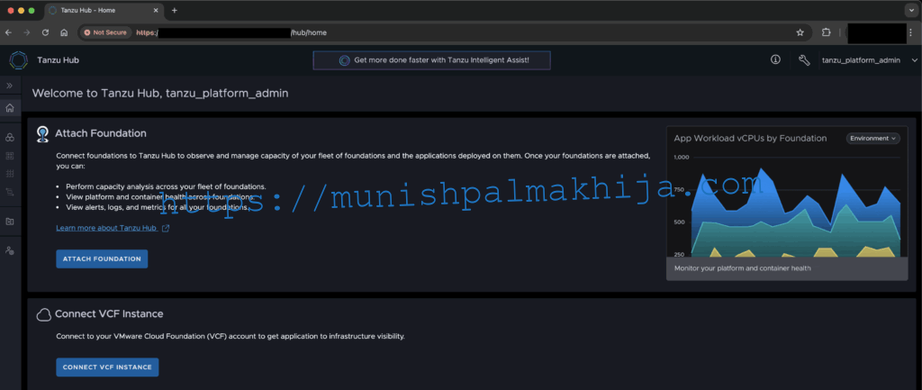Open the Environment dropdown on chart
This screenshot has height=390, width=922.
coord(872,138)
